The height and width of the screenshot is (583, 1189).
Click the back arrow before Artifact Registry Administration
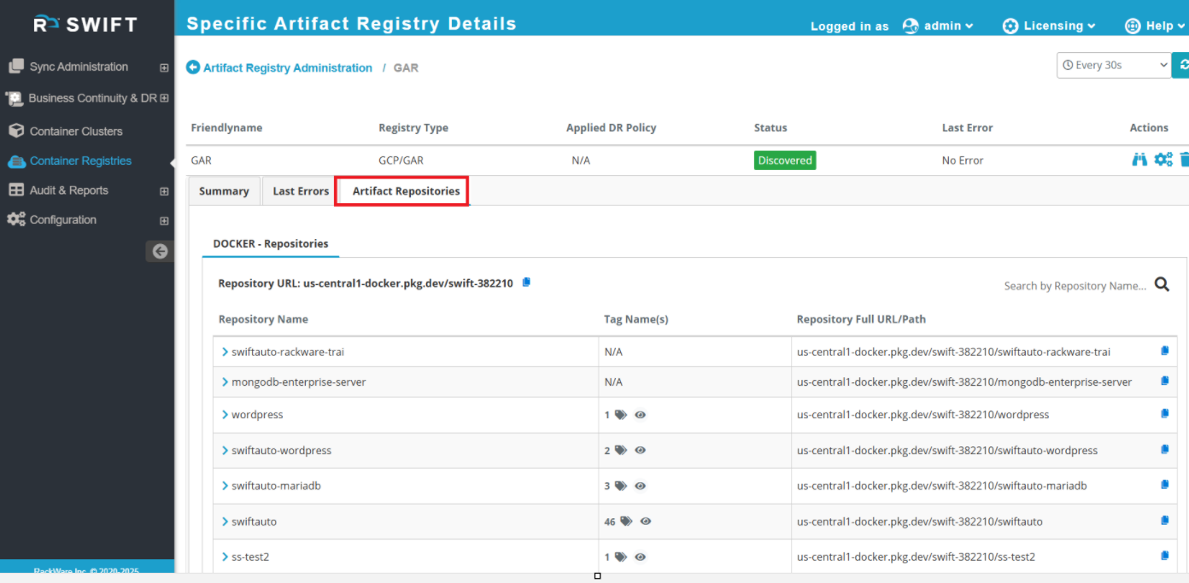(193, 67)
